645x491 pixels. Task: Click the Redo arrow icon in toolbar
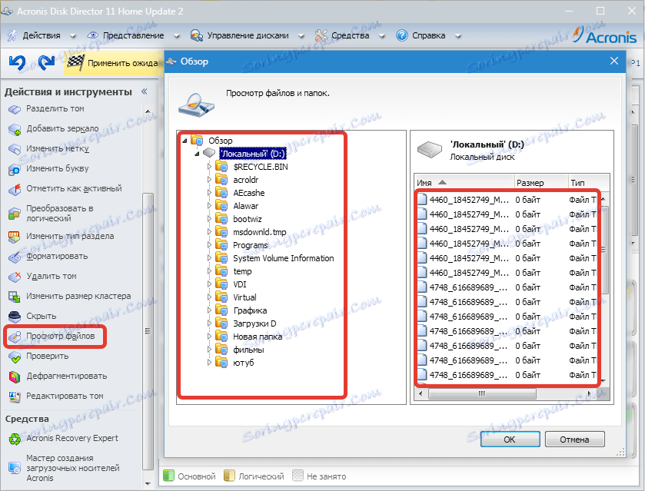[46, 63]
